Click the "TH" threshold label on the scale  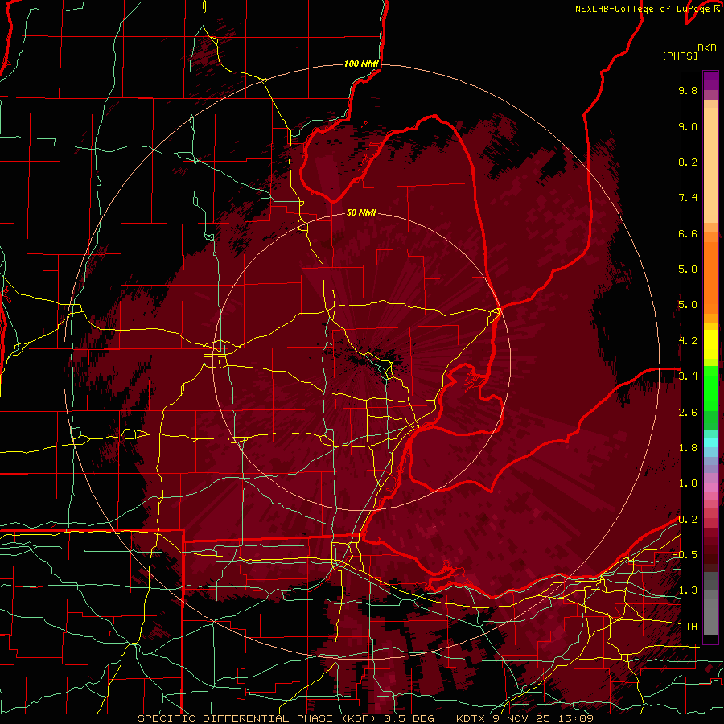691,627
